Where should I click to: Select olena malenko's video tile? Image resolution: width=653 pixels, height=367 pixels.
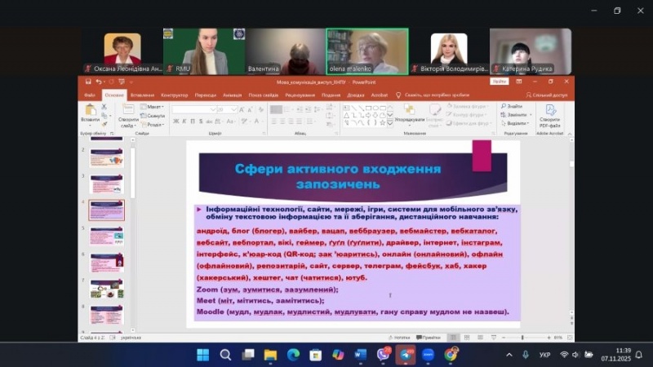click(x=366, y=52)
